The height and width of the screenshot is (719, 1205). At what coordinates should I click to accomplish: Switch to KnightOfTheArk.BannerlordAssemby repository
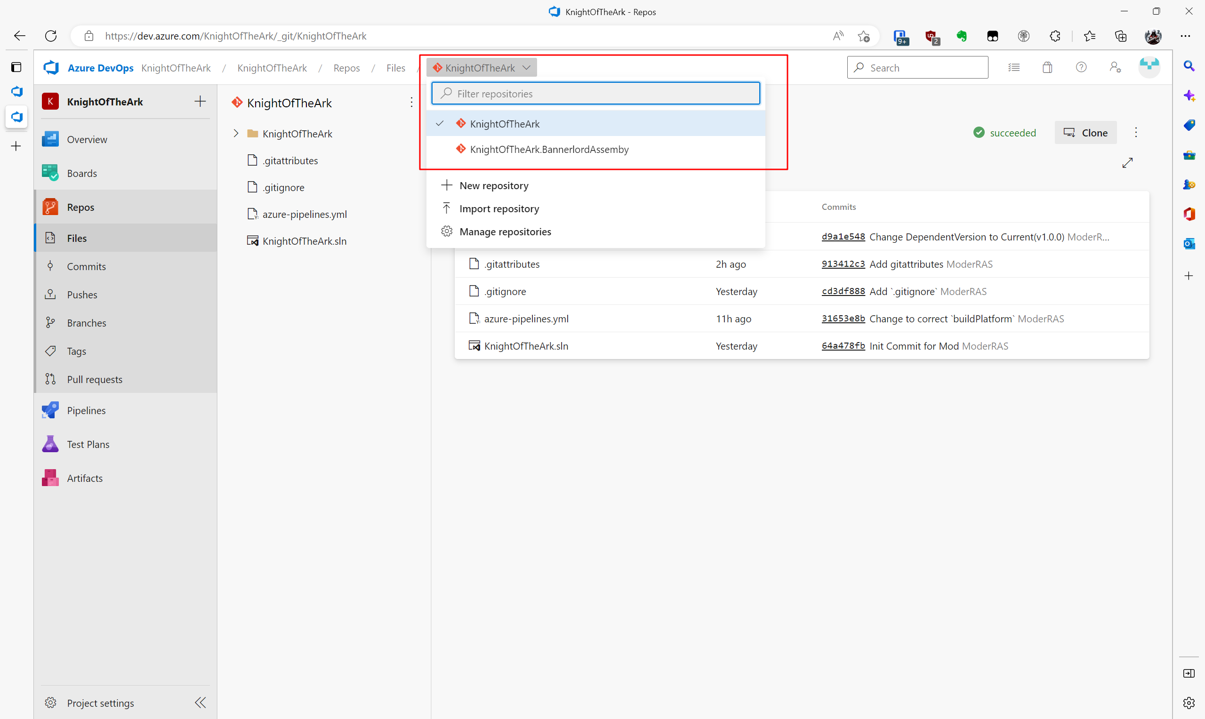549,149
